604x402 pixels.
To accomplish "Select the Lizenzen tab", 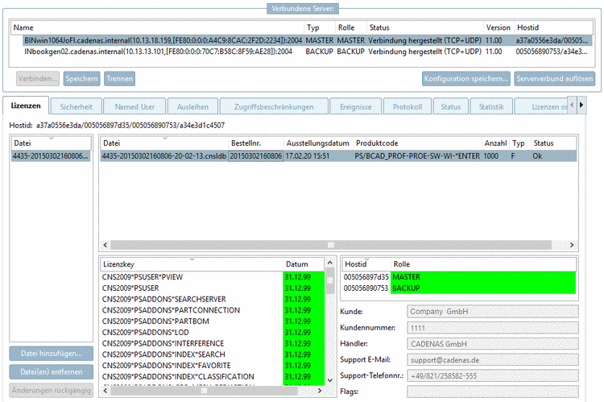I will [26, 106].
